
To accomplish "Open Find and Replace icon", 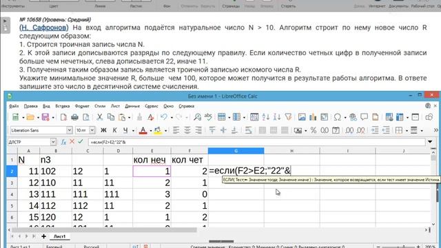I will [198, 117].
